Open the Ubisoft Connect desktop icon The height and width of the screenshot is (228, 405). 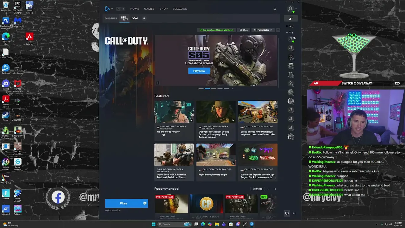pos(6,165)
